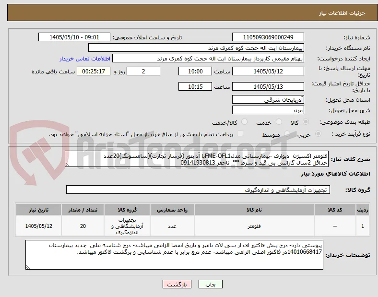
Task: Click the گروه کالا column header
Action: click(x=127, y=210)
